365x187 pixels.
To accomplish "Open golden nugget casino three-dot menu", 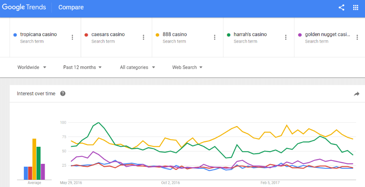I will (357, 37).
